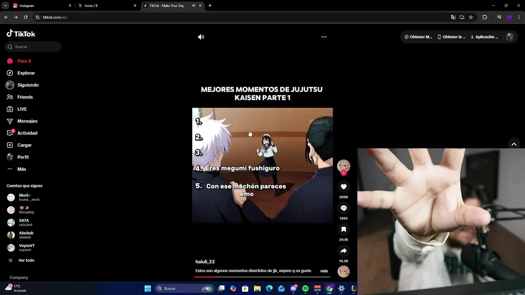Switch to the Inicio / X tab

[x=107, y=6]
